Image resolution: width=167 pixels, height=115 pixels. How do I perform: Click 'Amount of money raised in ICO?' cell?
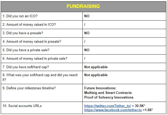point(42,25)
